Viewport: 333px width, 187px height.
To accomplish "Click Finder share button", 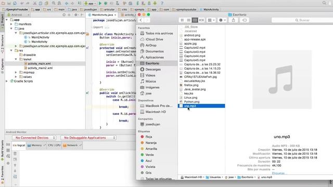I will pos(234,20).
